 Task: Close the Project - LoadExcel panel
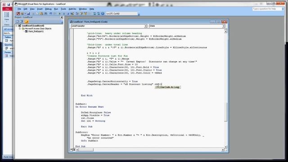[62, 17]
